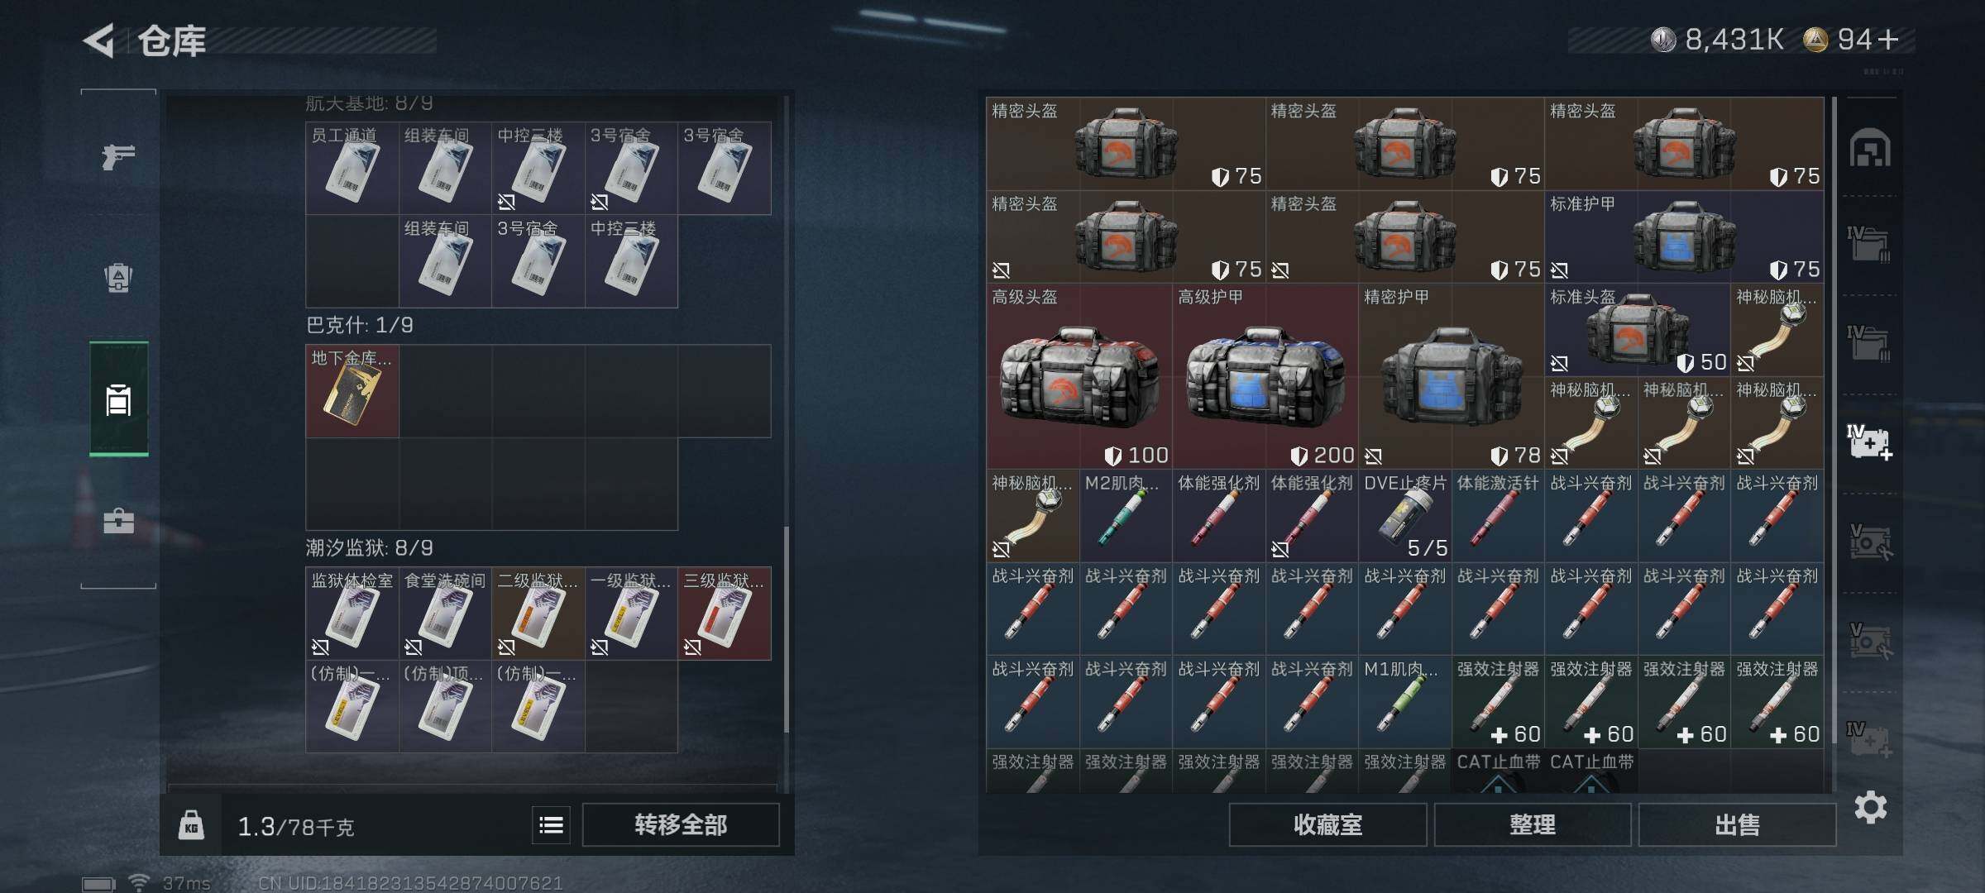
Task: Select the 三级监狱 red keycard
Action: click(x=725, y=614)
